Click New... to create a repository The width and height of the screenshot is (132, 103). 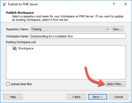[x=118, y=29]
